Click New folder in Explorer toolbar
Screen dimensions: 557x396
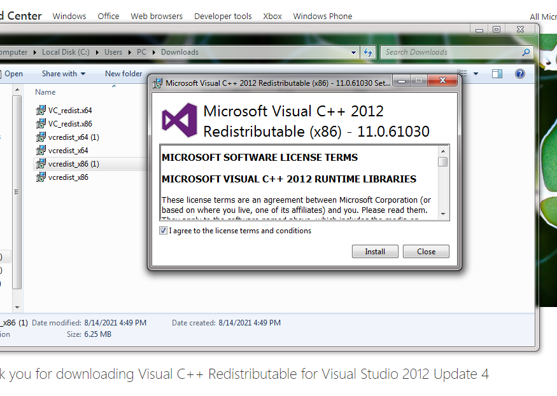(123, 74)
